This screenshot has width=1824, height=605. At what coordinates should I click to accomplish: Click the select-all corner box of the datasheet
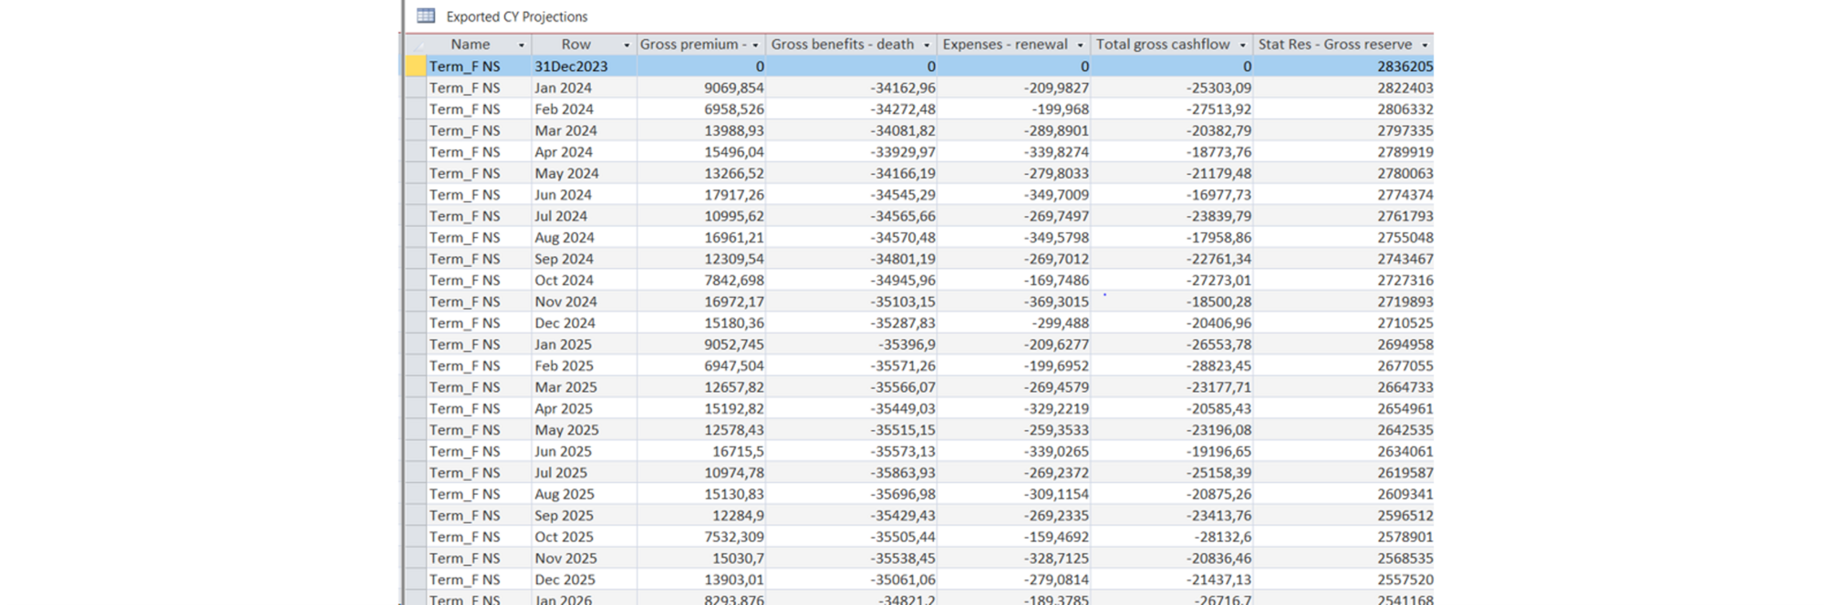pyautogui.click(x=416, y=45)
